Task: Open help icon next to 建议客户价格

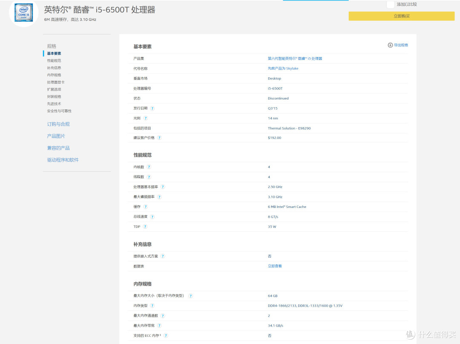Action: pyautogui.click(x=159, y=138)
